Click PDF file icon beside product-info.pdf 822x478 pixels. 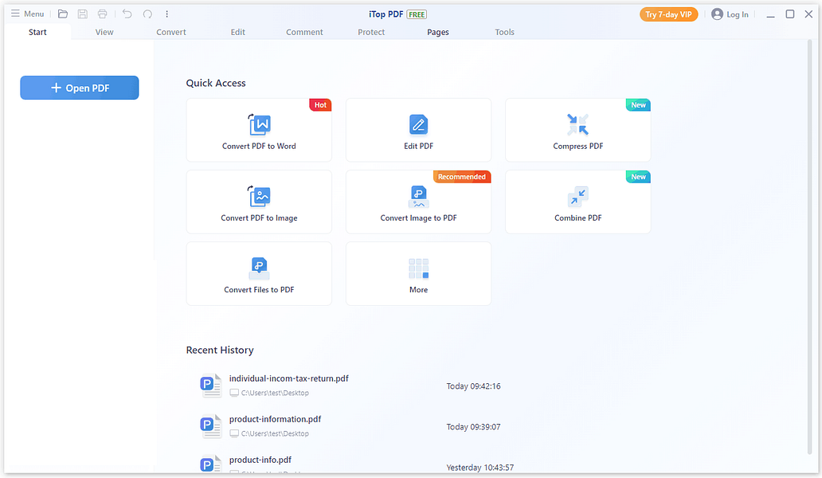pyautogui.click(x=211, y=464)
